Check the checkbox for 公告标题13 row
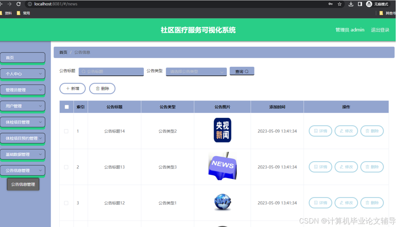This screenshot has height=227, width=397. pyautogui.click(x=66, y=167)
